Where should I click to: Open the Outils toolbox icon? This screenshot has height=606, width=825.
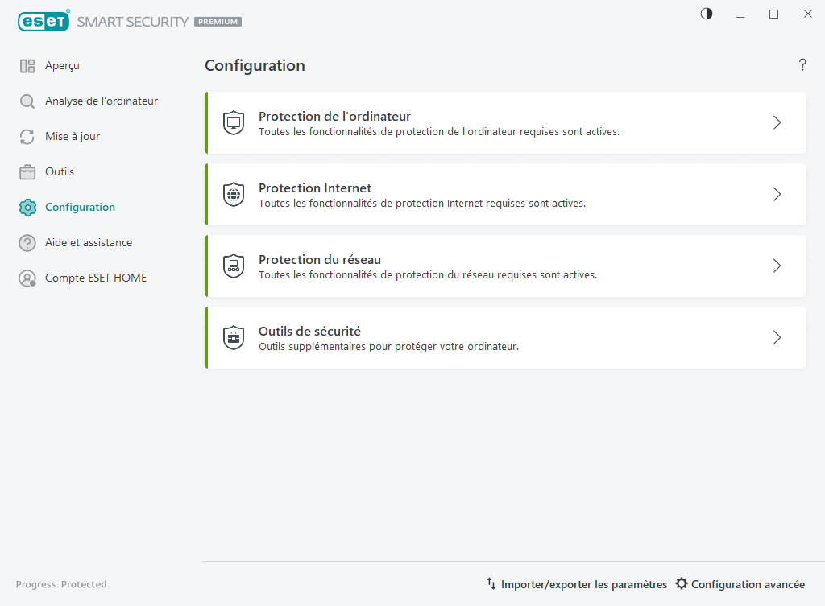click(27, 171)
